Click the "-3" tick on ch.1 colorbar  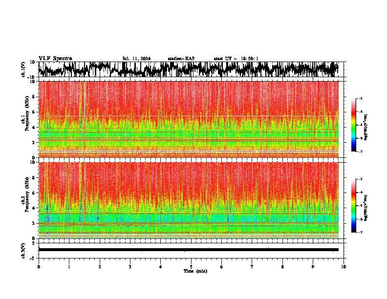(x=361, y=98)
